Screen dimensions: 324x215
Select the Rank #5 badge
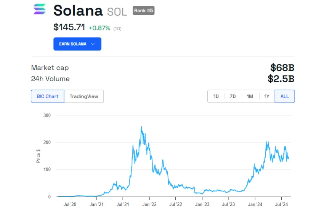pyautogui.click(x=143, y=11)
